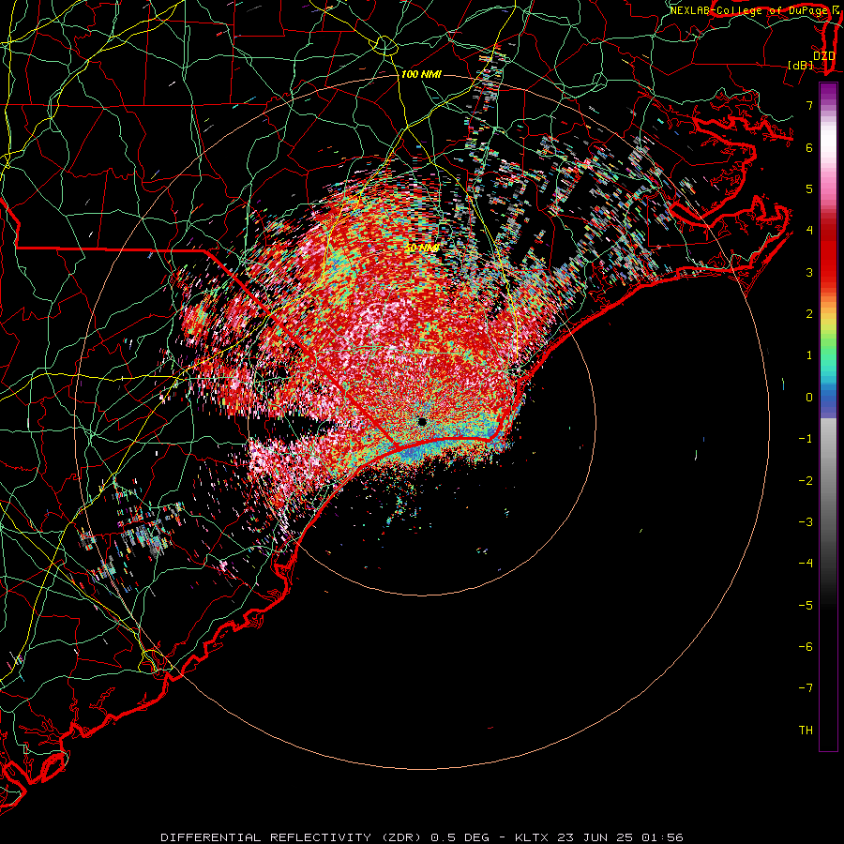The image size is (844, 844).
Task: Click the [dB] units label
Action: click(801, 65)
